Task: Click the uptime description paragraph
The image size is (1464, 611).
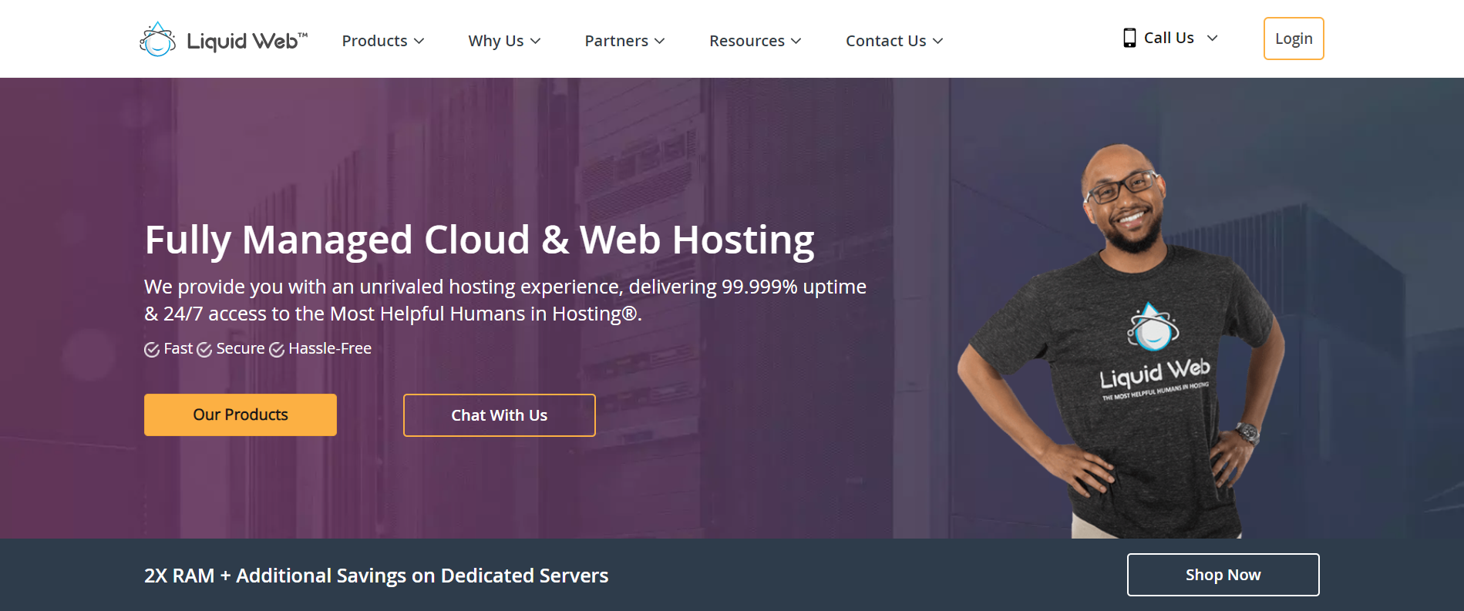Action: tap(505, 300)
